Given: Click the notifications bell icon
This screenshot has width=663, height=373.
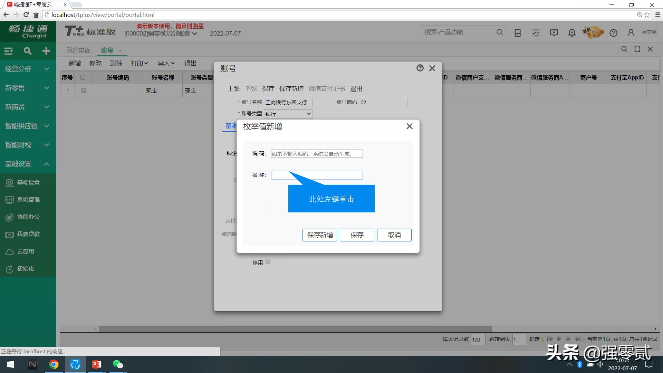Looking at the screenshot, I should pyautogui.click(x=571, y=32).
